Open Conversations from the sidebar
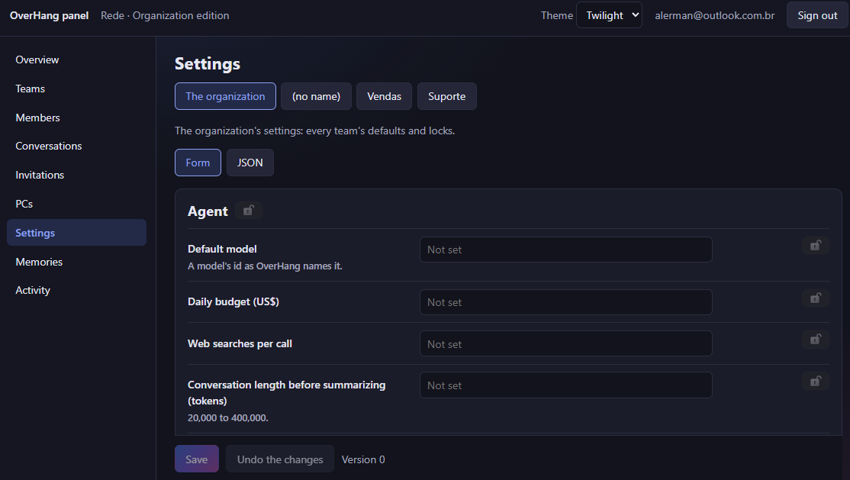850x480 pixels. coord(76,146)
